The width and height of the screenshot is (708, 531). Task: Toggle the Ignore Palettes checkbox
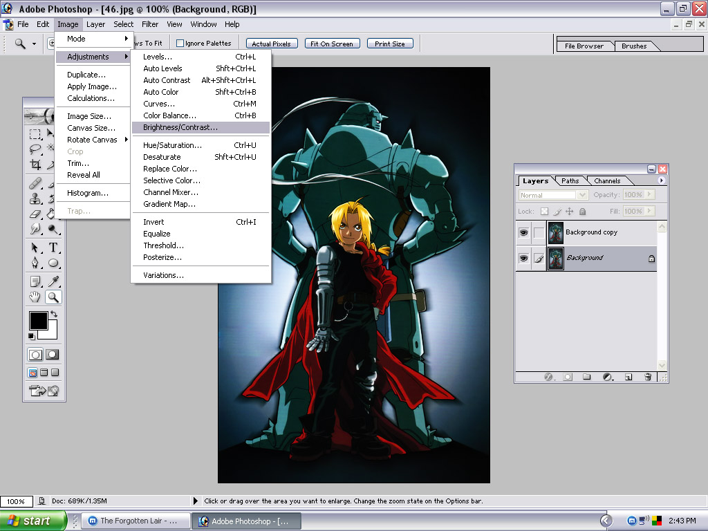[x=180, y=44]
